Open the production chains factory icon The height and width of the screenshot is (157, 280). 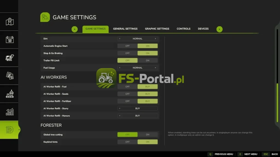(10, 94)
